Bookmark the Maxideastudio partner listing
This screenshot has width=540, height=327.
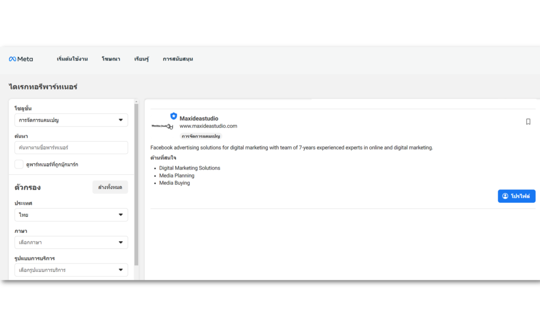coord(528,122)
